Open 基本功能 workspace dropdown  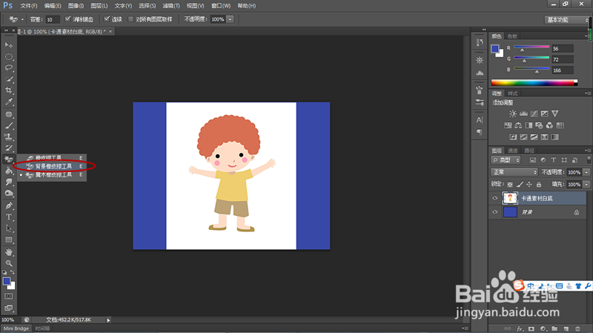tap(566, 20)
